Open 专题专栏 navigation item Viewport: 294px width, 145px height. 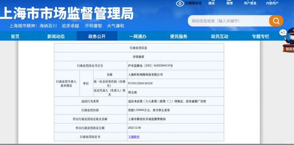(x=260, y=36)
